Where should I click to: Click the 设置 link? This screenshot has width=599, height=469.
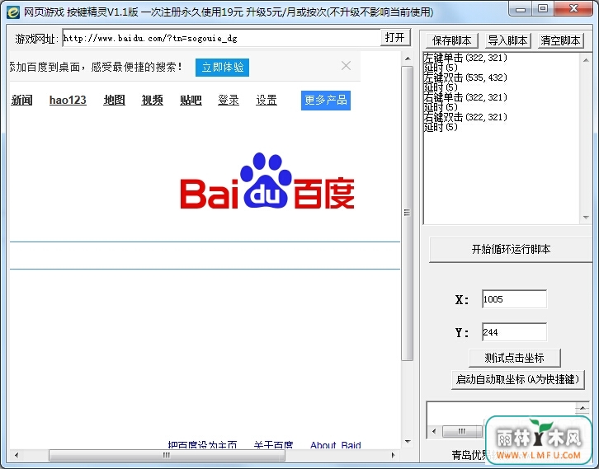pos(266,100)
